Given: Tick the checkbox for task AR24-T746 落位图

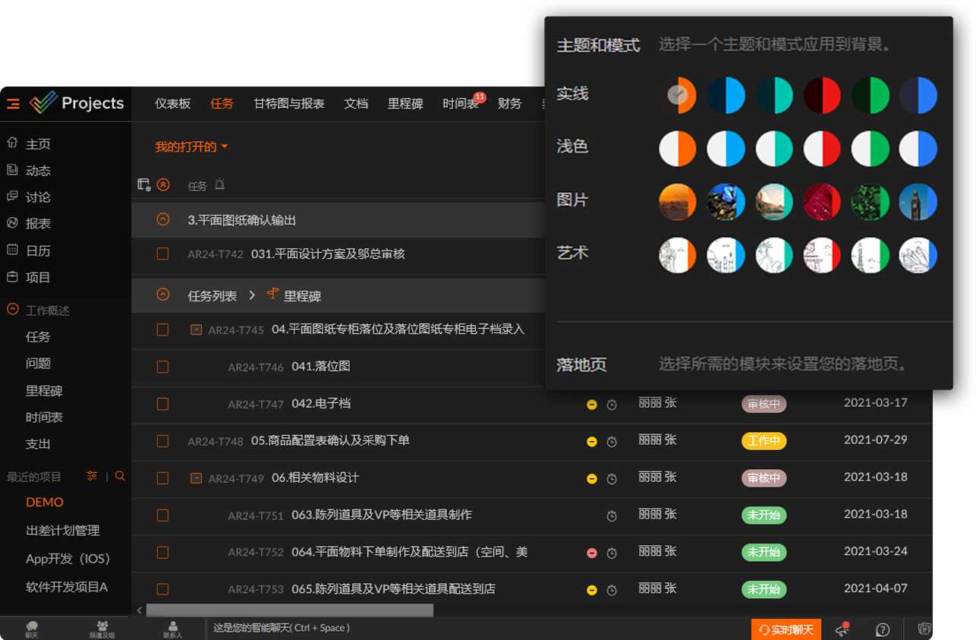Looking at the screenshot, I should coord(162,367).
